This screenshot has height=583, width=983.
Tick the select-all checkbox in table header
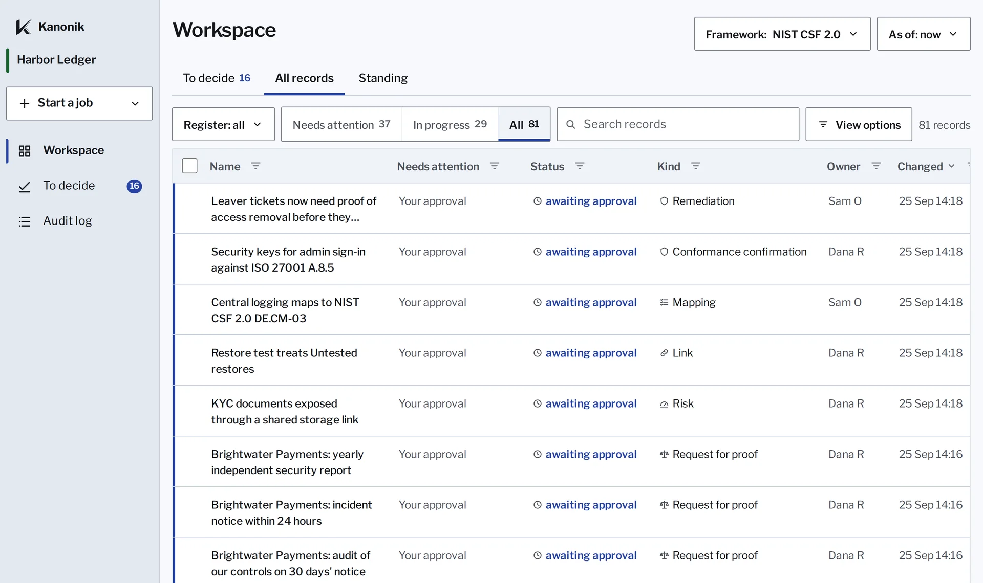click(x=189, y=166)
